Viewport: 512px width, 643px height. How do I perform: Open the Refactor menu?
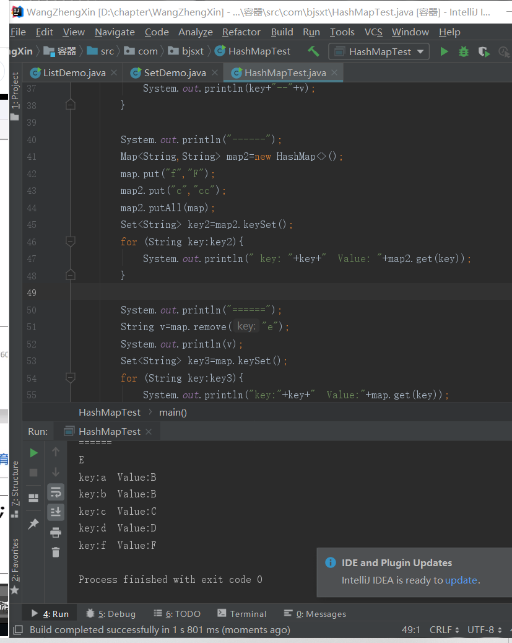click(241, 32)
